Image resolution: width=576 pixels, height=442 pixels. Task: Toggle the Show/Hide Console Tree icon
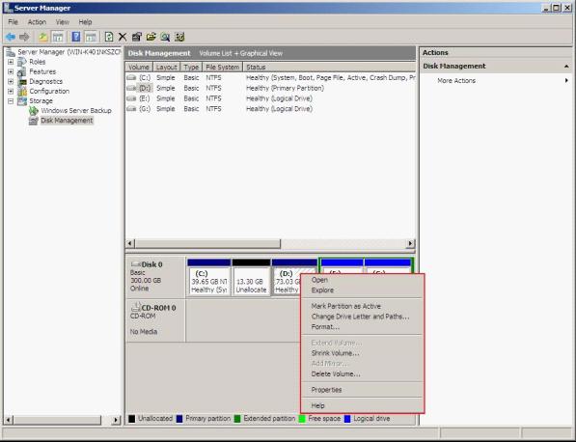58,37
